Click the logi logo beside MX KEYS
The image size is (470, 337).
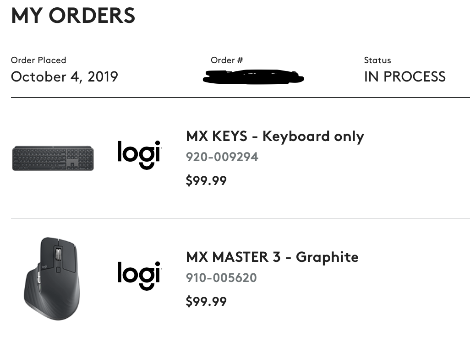pyautogui.click(x=139, y=154)
